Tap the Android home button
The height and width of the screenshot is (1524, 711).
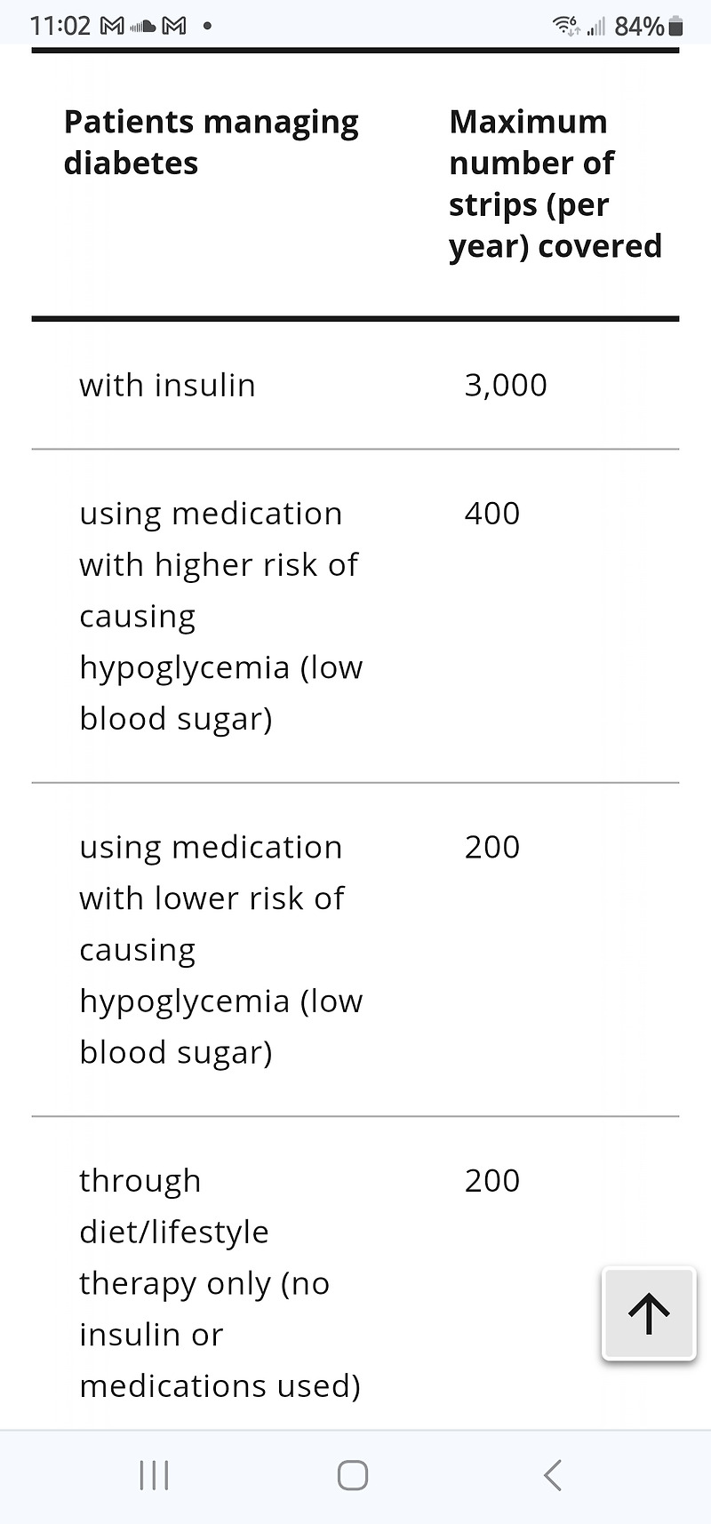pos(353,1475)
